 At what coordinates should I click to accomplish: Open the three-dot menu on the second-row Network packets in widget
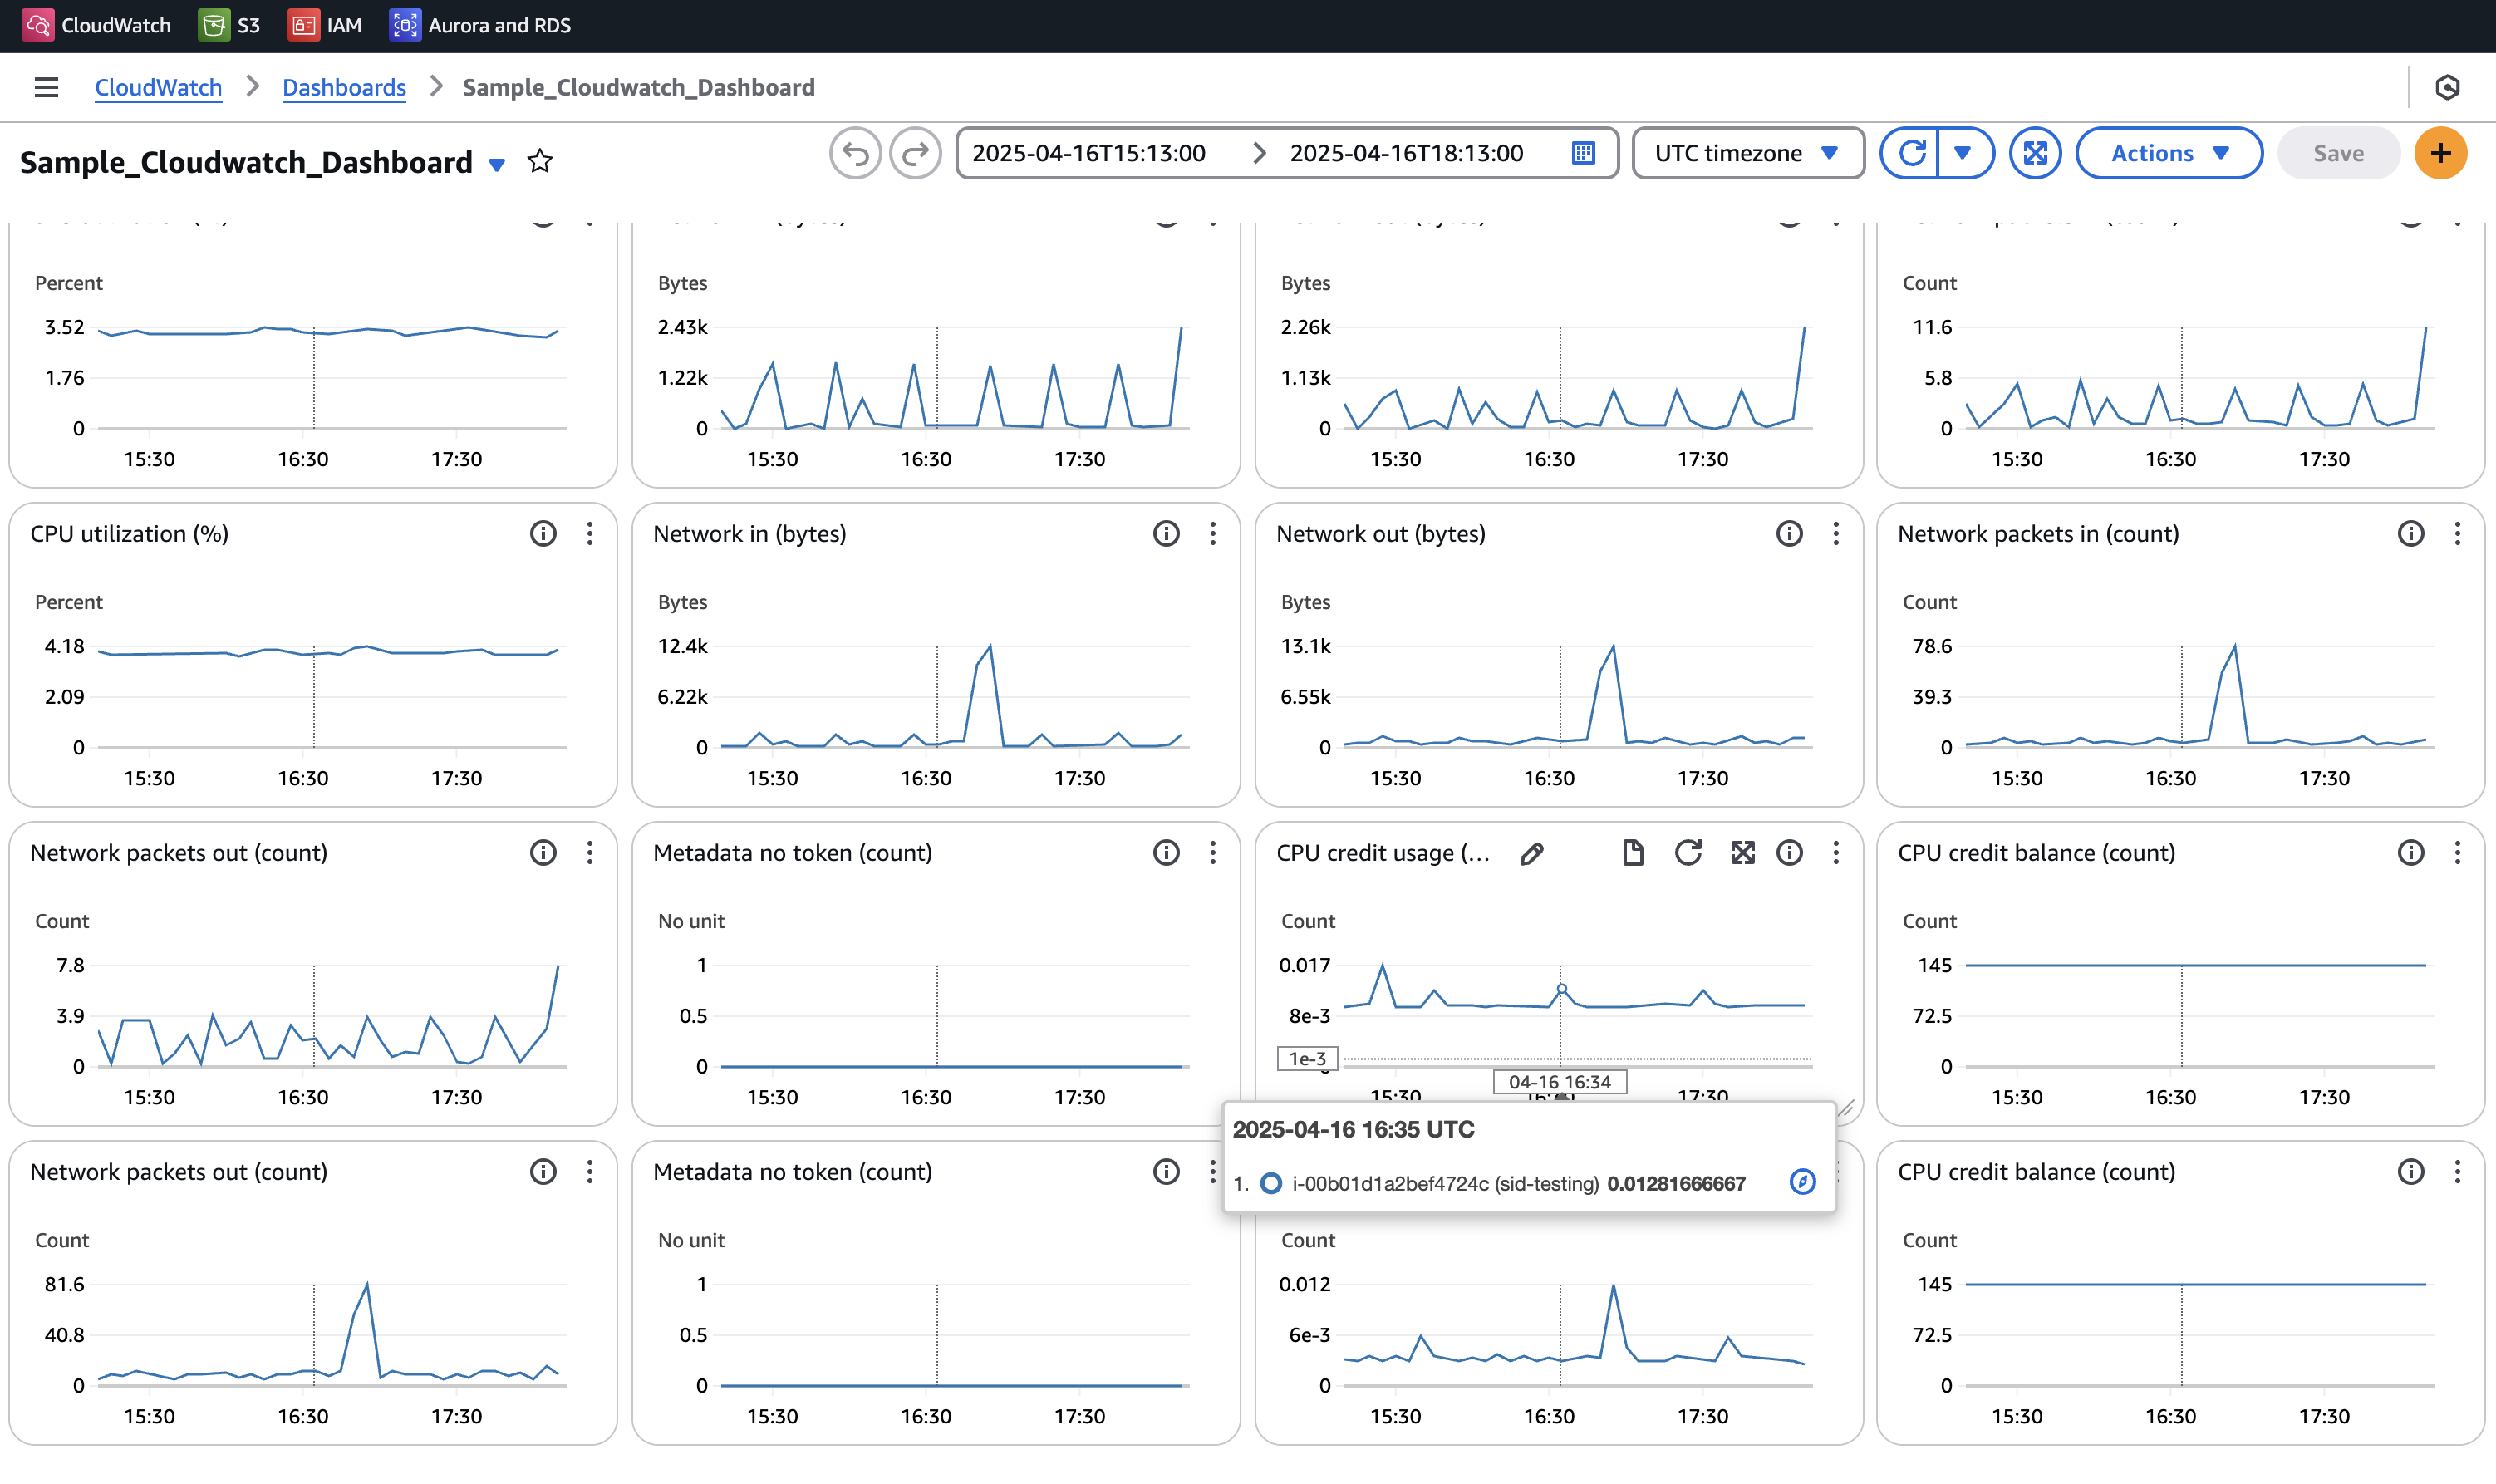coord(2457,534)
